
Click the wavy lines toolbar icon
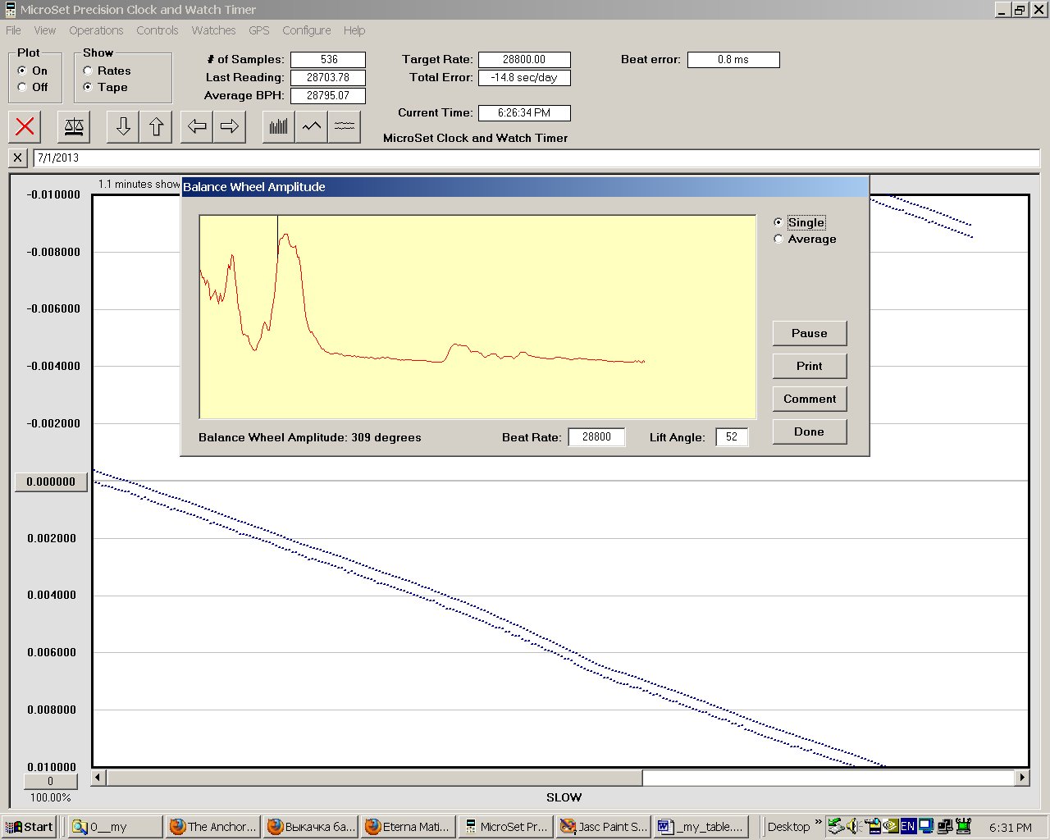pyautogui.click(x=345, y=126)
